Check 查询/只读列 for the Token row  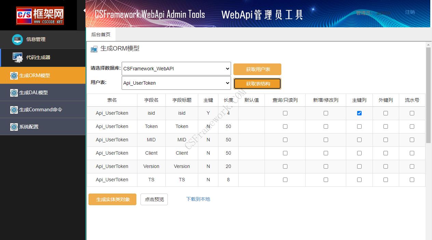click(x=285, y=126)
